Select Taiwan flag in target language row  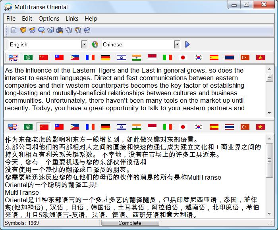pyautogui.click(x=59, y=127)
